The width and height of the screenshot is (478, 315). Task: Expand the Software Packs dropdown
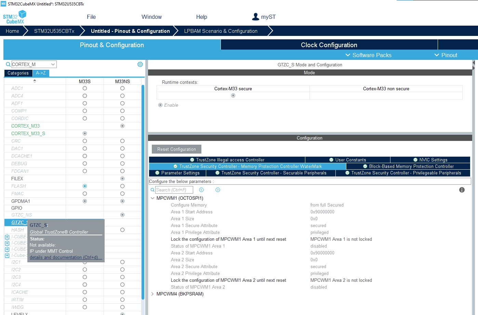tap(368, 55)
